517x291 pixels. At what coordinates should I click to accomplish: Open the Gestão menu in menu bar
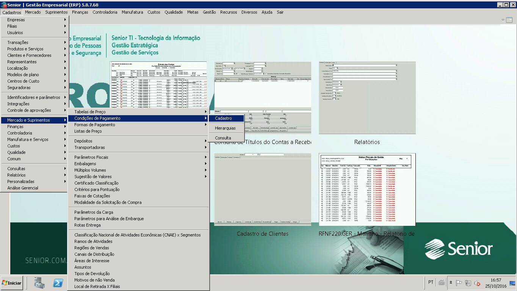pyautogui.click(x=209, y=12)
